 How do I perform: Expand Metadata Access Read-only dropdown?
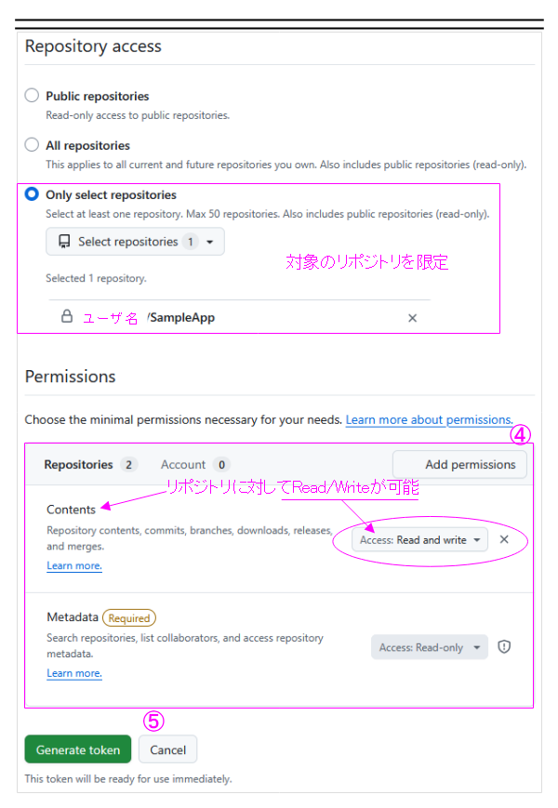coord(428,648)
